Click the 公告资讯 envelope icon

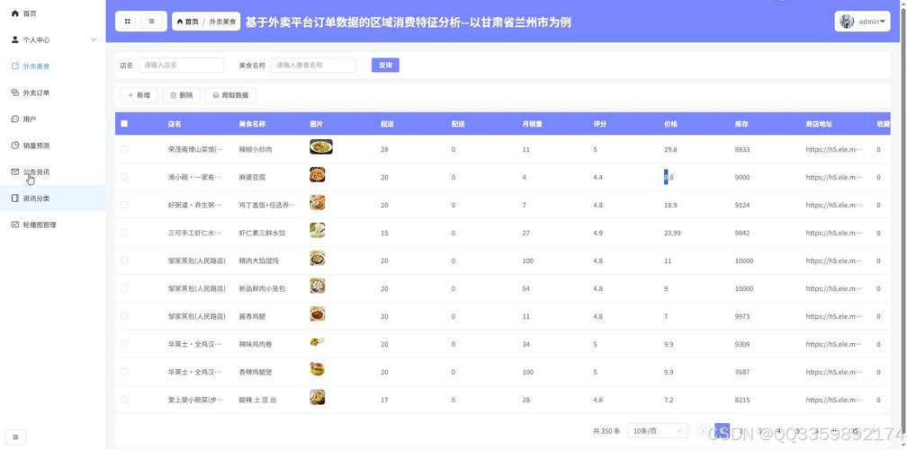pyautogui.click(x=15, y=172)
